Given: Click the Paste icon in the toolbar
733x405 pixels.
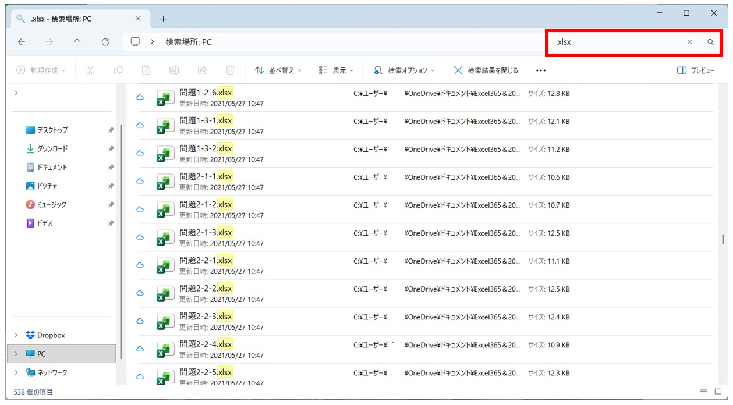Looking at the screenshot, I should 146,70.
